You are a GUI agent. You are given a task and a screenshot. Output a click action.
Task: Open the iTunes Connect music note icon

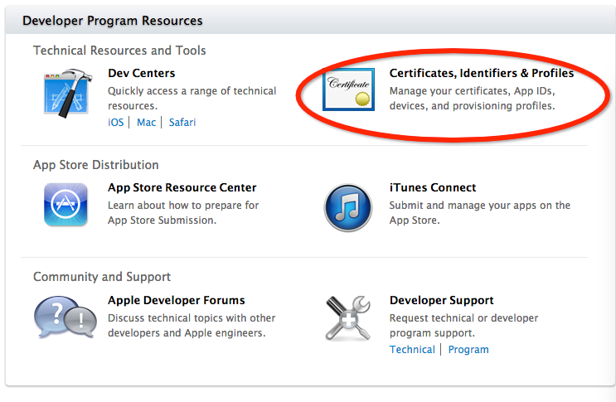pyautogui.click(x=348, y=205)
